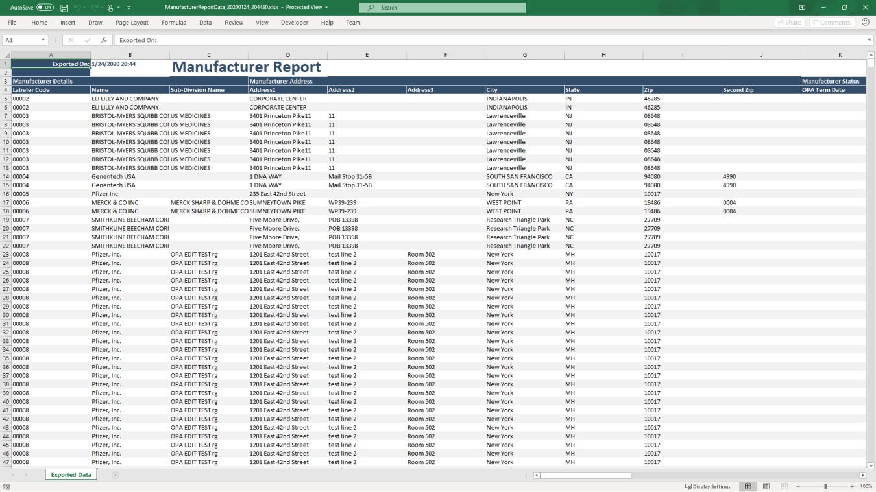
Task: Click the 100% zoom level
Action: (866, 486)
